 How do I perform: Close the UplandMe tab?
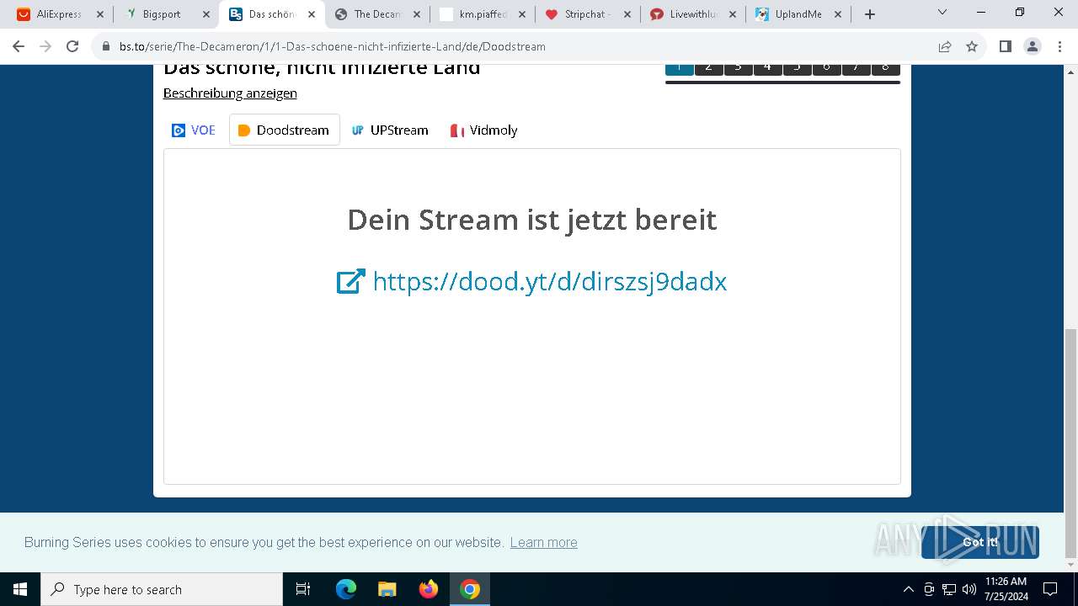tap(837, 14)
